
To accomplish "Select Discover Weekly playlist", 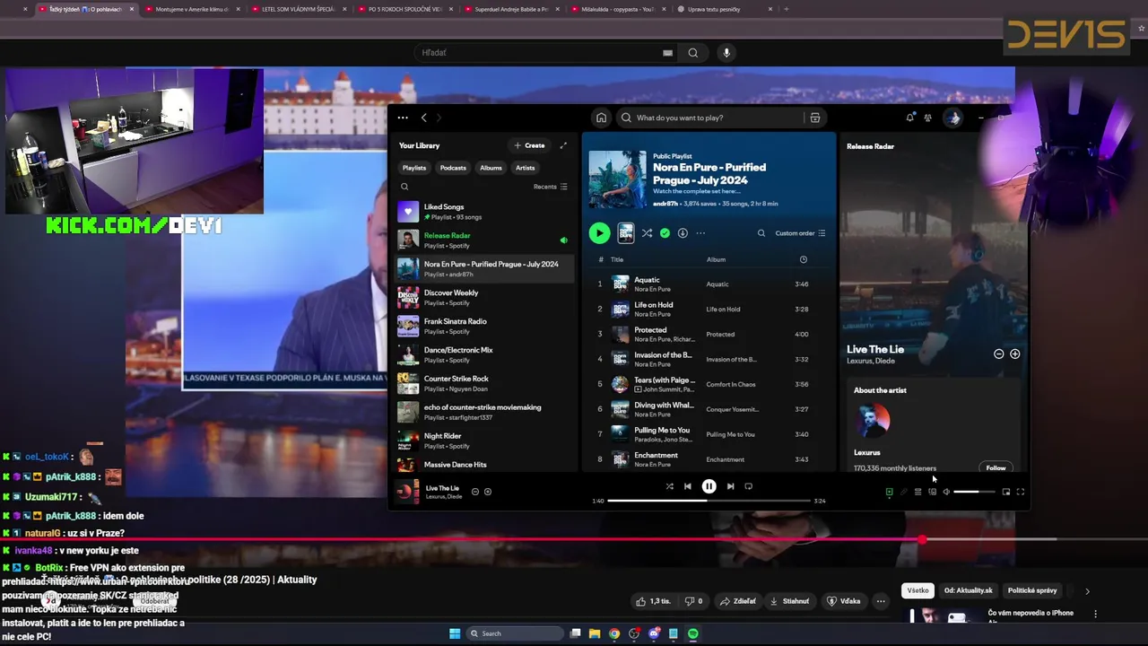I will (x=484, y=298).
